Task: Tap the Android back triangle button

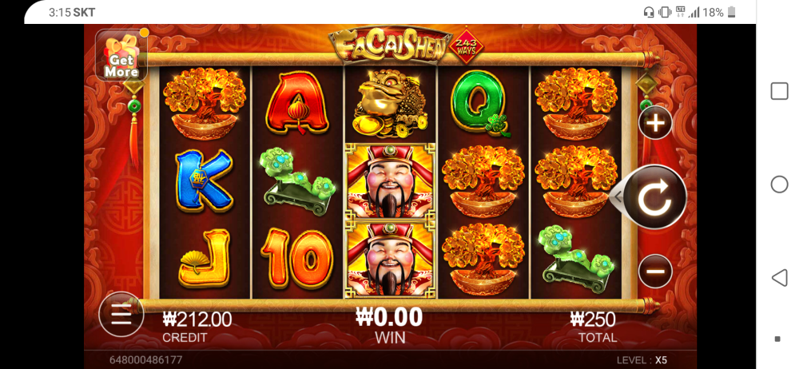Action: point(779,278)
